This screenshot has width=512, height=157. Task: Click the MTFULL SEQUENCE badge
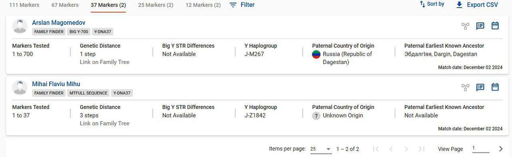[x=88, y=93]
